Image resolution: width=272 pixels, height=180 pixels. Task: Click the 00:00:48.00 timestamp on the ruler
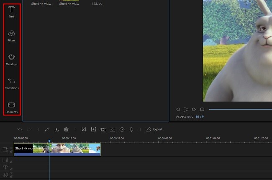[165, 138]
